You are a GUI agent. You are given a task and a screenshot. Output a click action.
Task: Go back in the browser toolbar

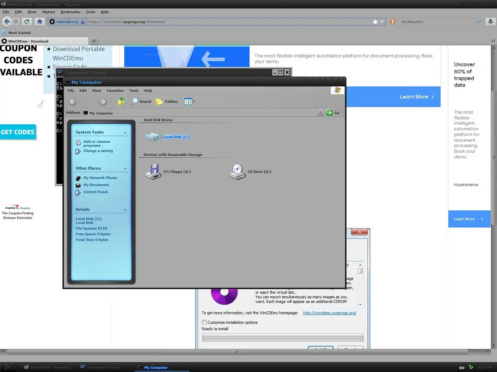point(7,22)
